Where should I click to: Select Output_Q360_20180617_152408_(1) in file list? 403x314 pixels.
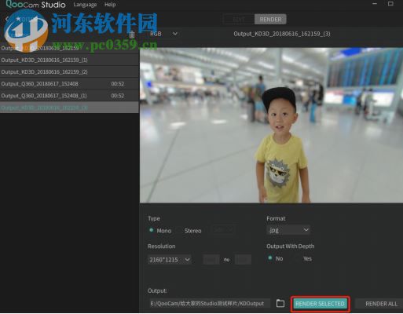pos(69,96)
